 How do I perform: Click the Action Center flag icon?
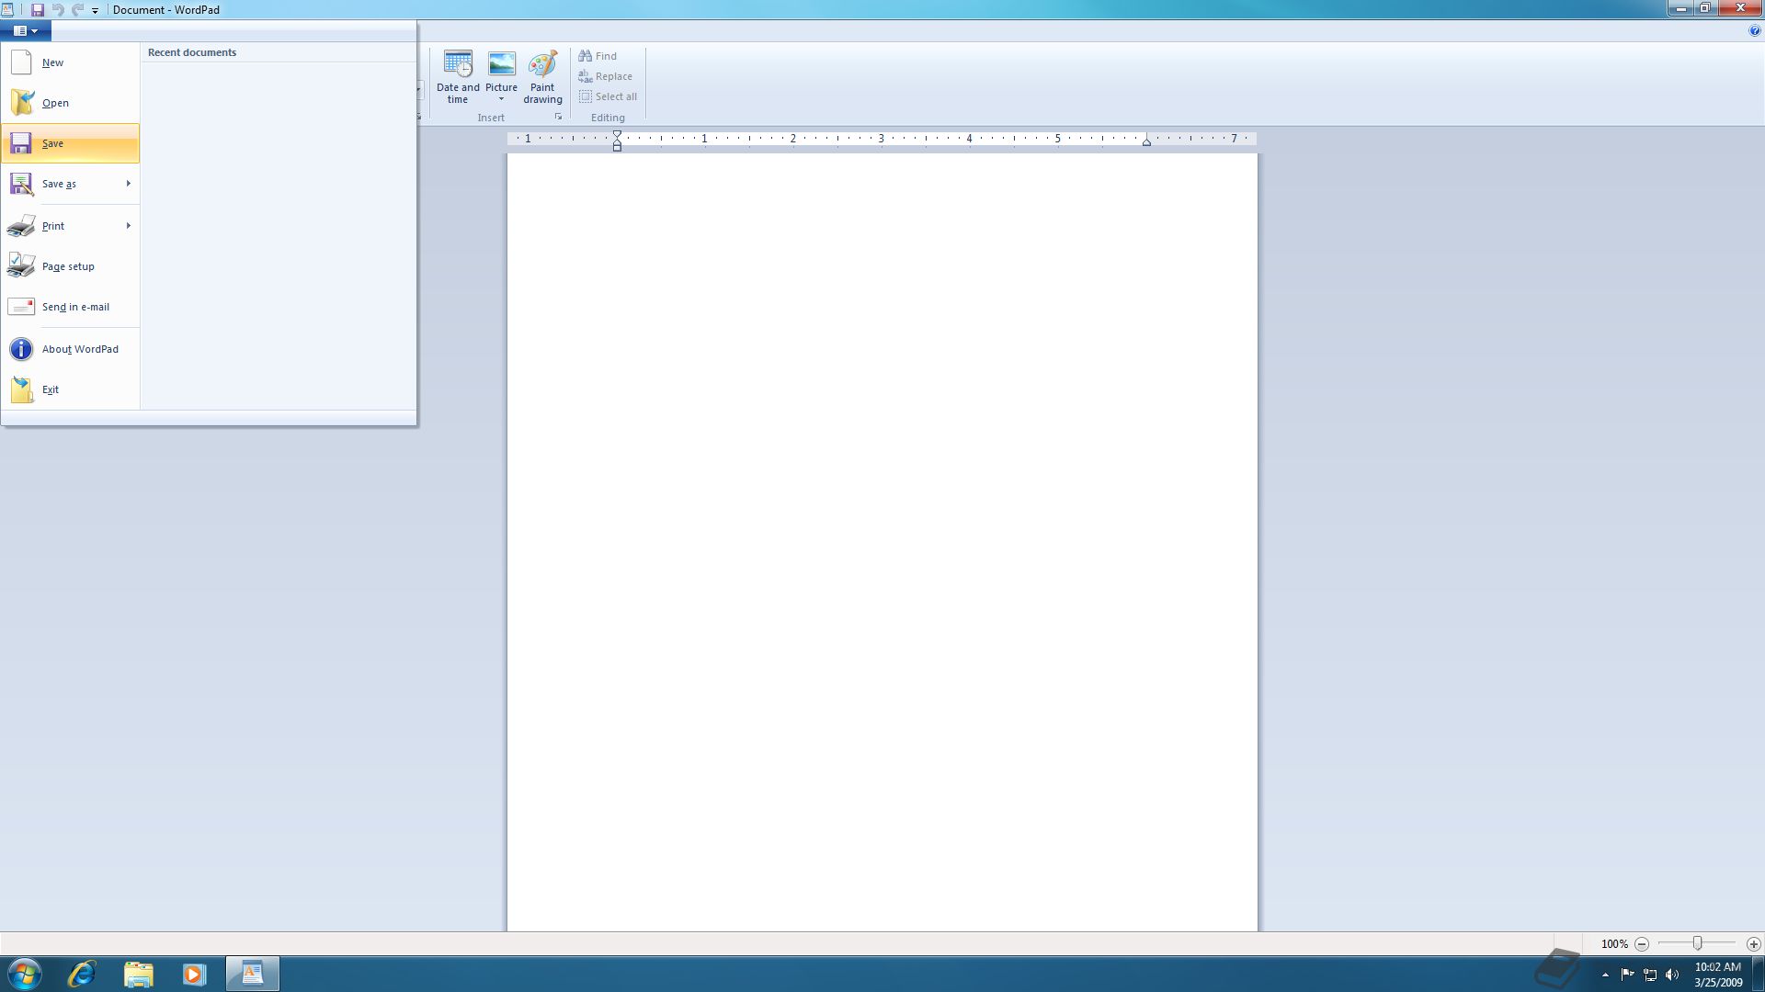(x=1627, y=975)
